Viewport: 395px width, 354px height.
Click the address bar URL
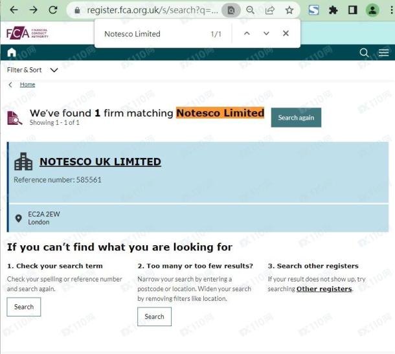[x=152, y=10]
